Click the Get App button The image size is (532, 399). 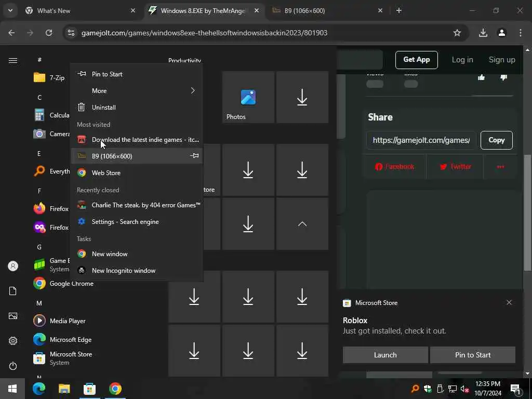[416, 60]
